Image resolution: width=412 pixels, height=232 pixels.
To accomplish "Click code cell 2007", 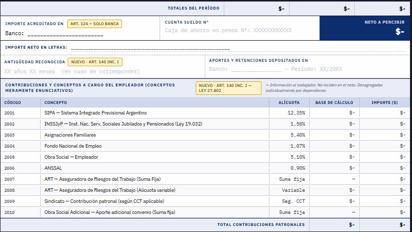I will (10, 179).
